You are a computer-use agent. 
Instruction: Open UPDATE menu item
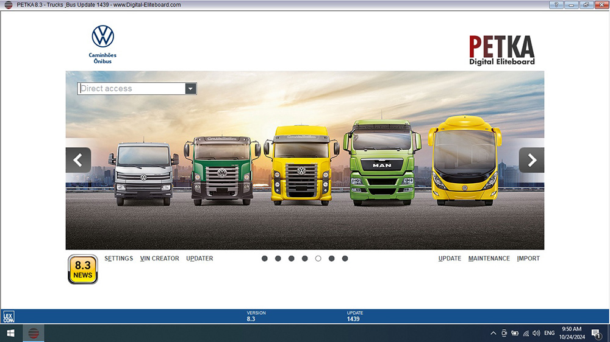click(x=450, y=259)
